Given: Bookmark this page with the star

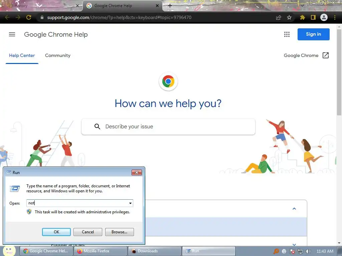Looking at the screenshot, I should pyautogui.click(x=289, y=17).
